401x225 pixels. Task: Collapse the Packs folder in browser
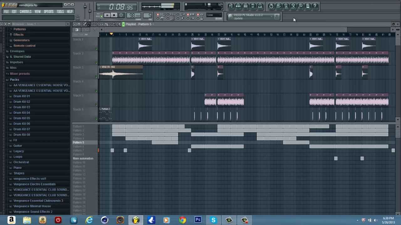click(x=14, y=80)
